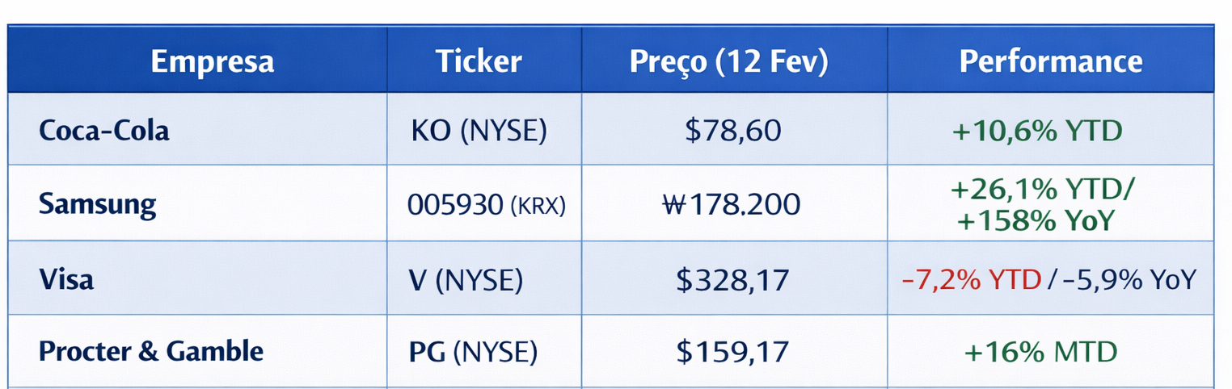The width and height of the screenshot is (1232, 389).
Task: Click the 005930 (KRX) ticker cell
Action: point(486,205)
